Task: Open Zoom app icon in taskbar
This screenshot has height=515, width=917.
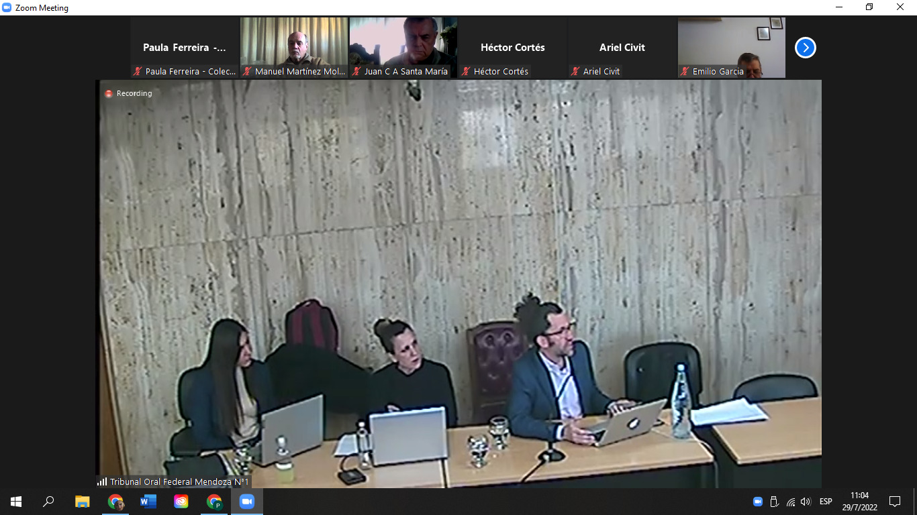Action: (247, 502)
